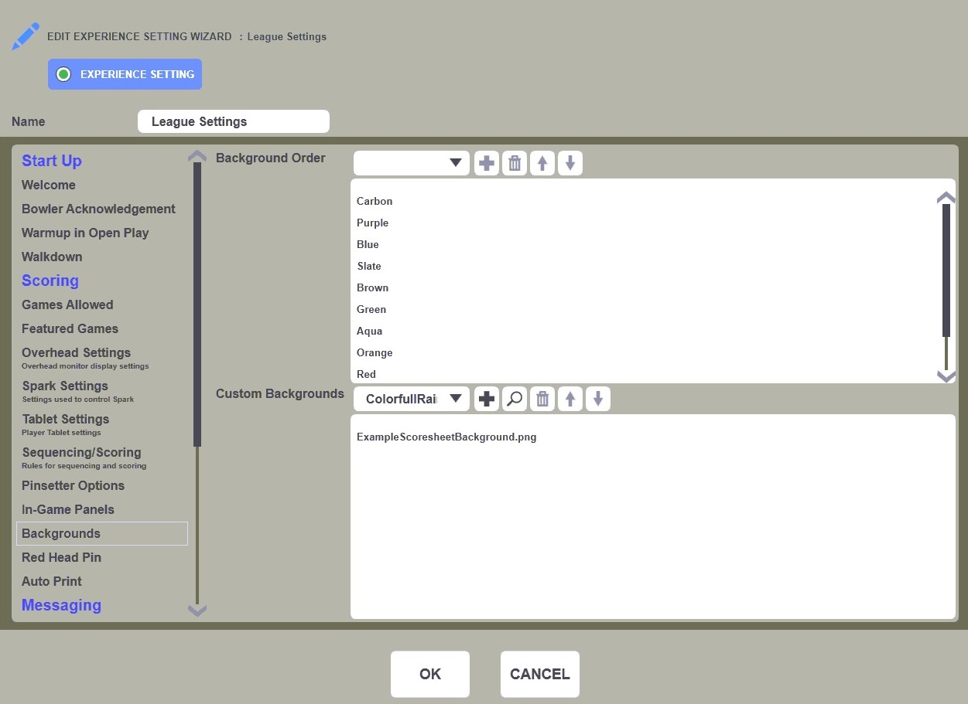Open In-Game Panels settings
This screenshot has width=968, height=704.
[68, 509]
